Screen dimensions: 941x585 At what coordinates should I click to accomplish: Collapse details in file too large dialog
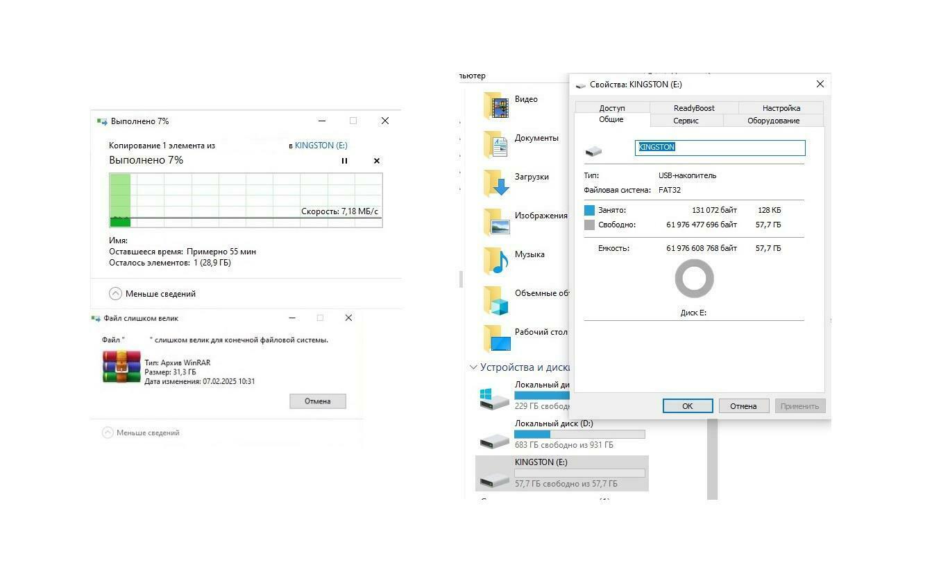141,433
